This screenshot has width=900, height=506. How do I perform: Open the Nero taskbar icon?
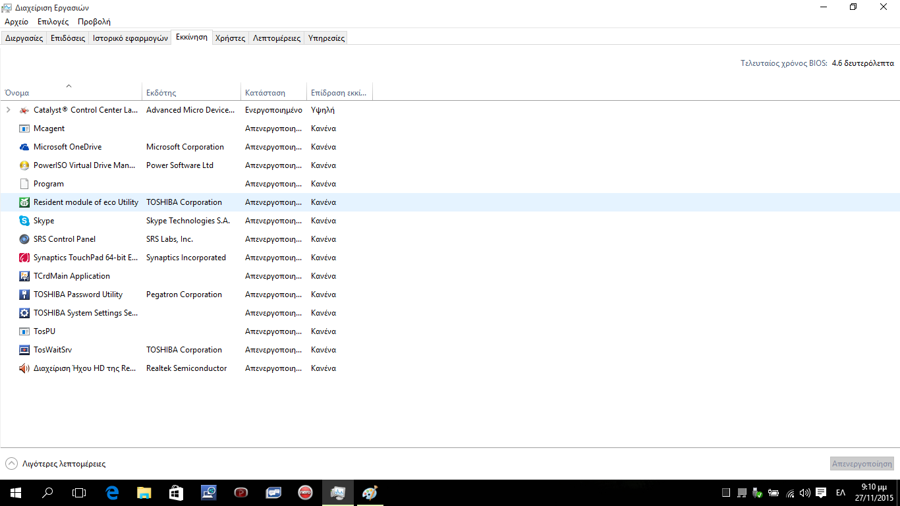point(305,492)
